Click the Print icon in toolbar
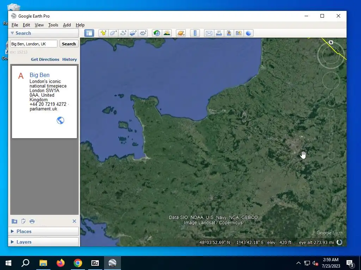Image resolution: width=361 pixels, height=270 pixels. (x=219, y=33)
